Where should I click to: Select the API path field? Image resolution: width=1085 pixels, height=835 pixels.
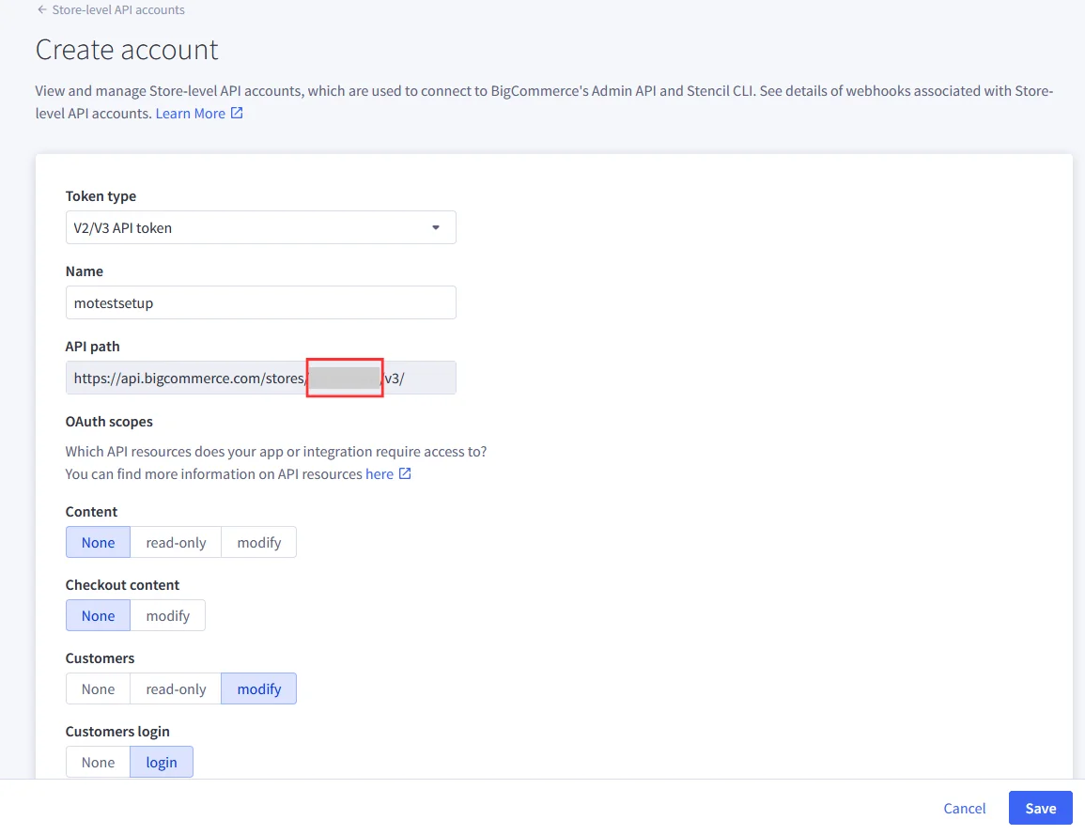pos(260,378)
